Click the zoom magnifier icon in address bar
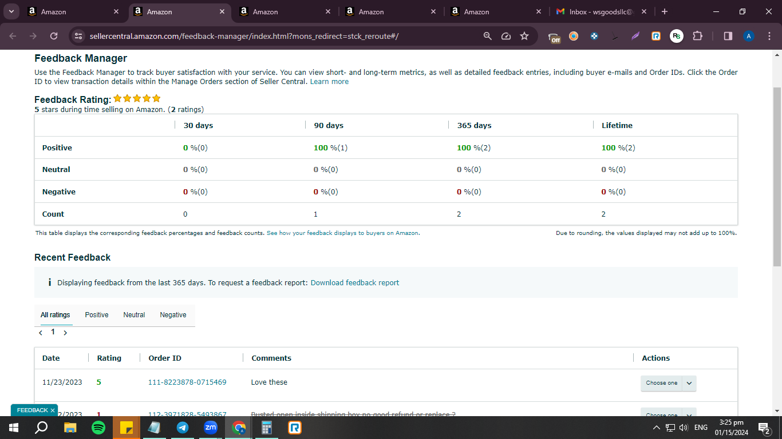Screen dimensions: 782x439 pyautogui.click(x=488, y=36)
